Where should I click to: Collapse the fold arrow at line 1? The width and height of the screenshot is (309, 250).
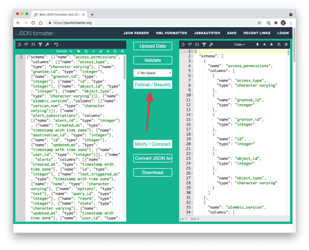click(x=192, y=51)
